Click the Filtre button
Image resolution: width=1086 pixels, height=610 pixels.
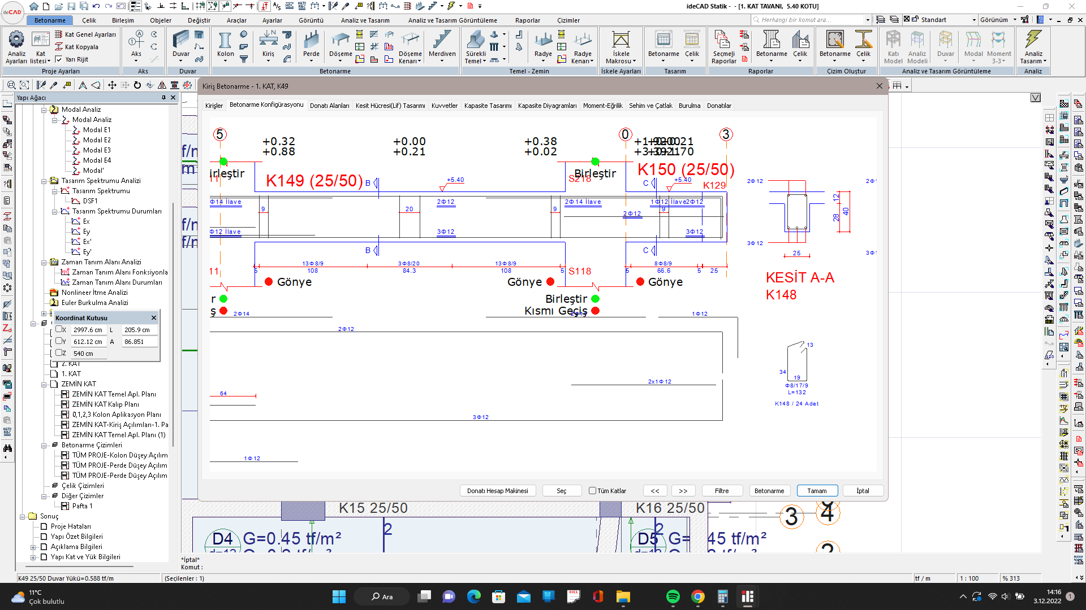(x=722, y=490)
